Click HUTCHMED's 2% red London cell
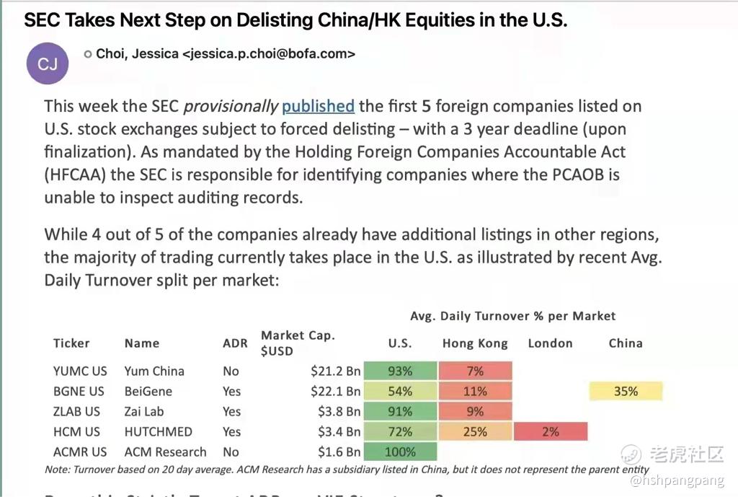738x497 pixels. (550, 431)
